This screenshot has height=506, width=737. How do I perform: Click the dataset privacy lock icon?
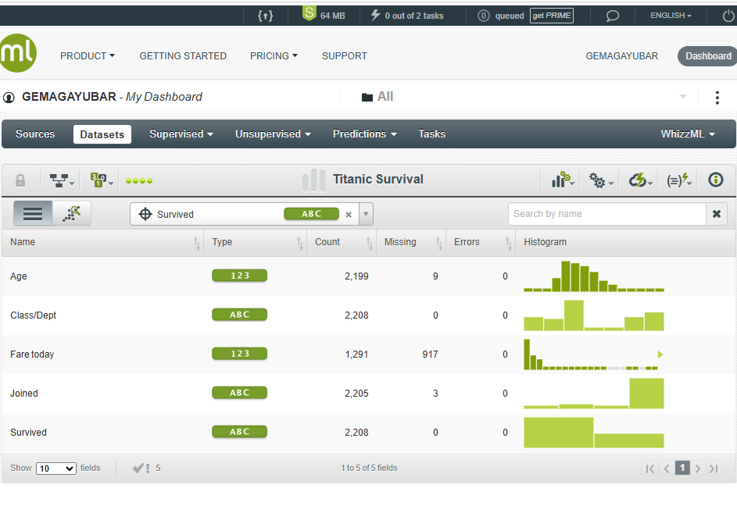[x=20, y=180]
